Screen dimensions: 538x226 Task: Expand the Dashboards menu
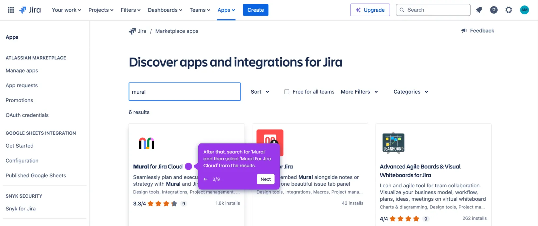[165, 10]
